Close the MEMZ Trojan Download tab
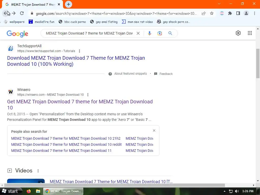The height and width of the screenshot is (195, 260). (x=59, y=5)
